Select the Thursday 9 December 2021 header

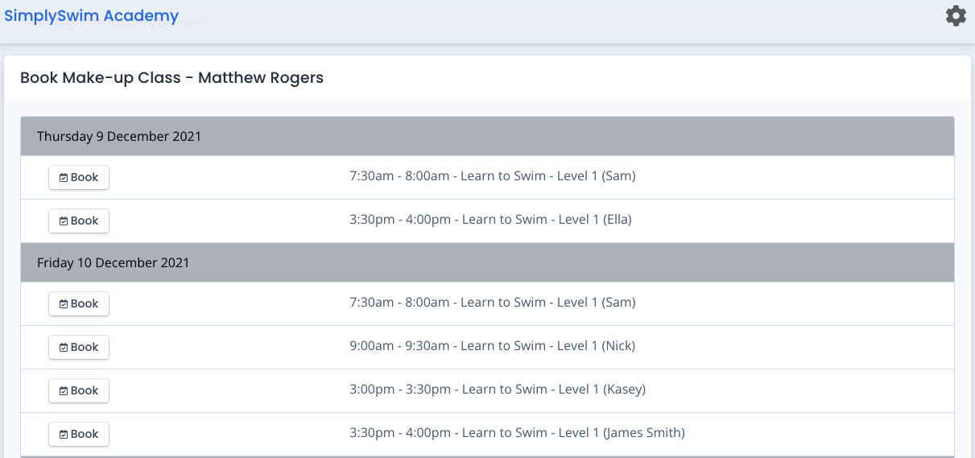[x=487, y=136]
